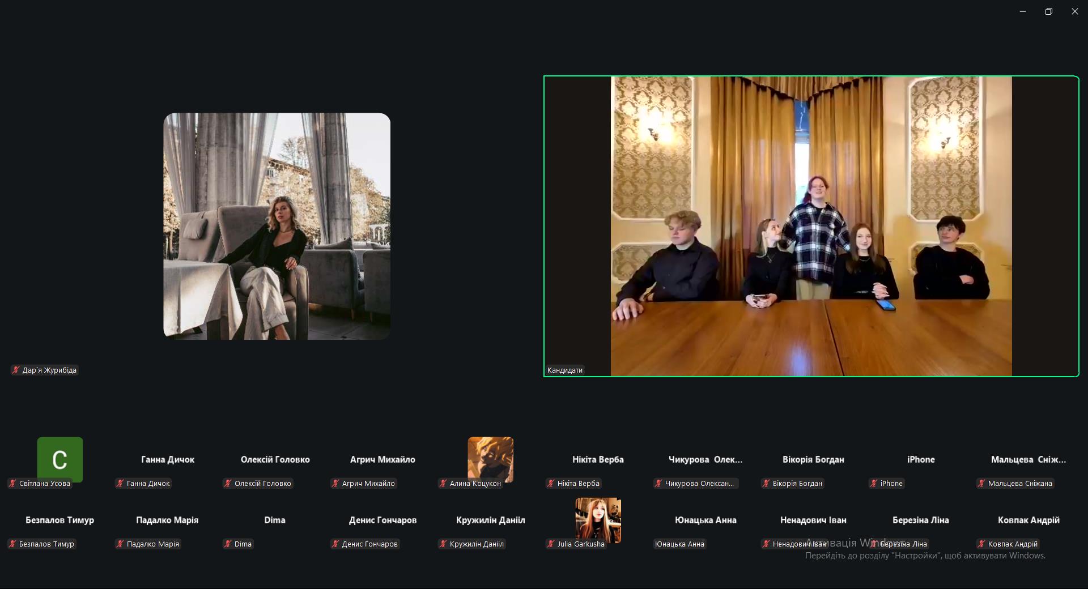The image size is (1088, 589).
Task: Click the Денис Гончаров name label
Action: pos(369,544)
